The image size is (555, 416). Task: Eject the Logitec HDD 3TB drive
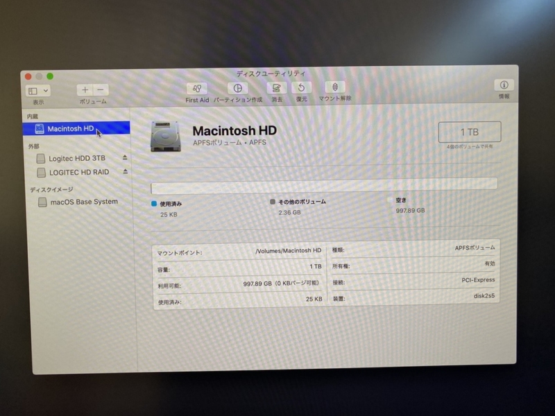coord(125,157)
